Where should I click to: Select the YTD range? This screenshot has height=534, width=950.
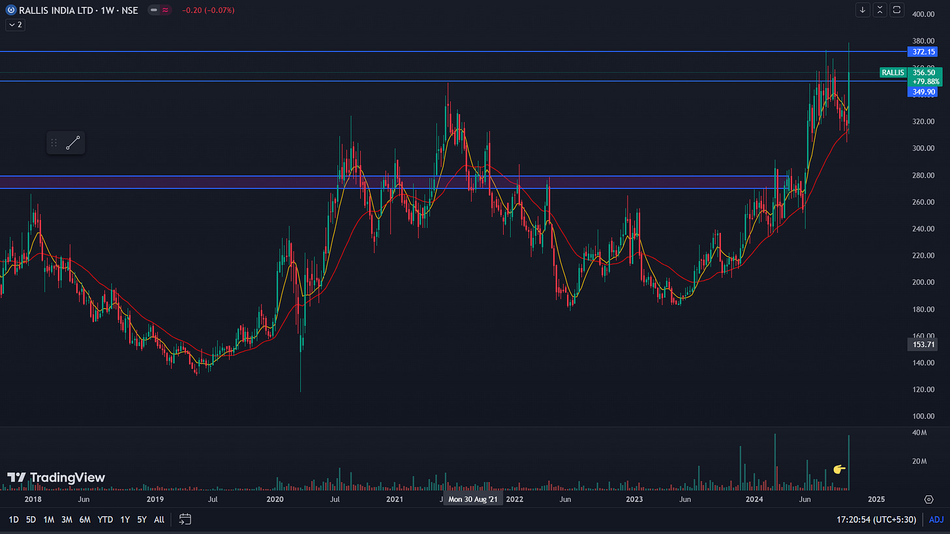coord(105,520)
